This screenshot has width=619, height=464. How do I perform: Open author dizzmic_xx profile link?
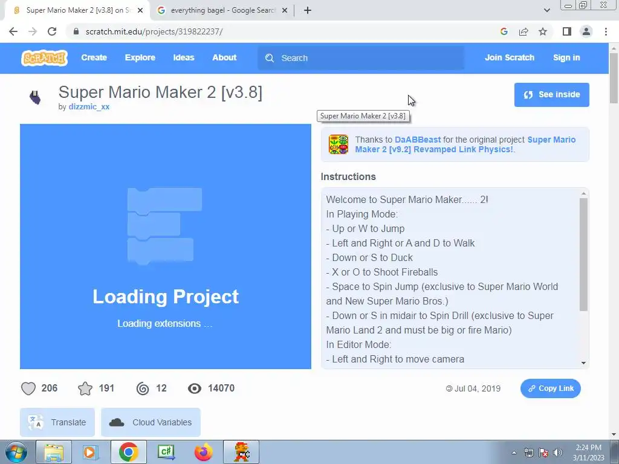[89, 107]
